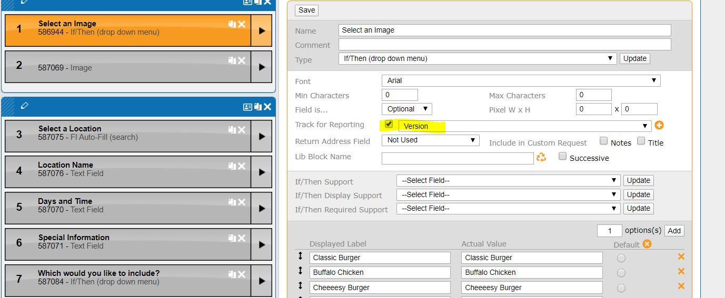The height and width of the screenshot is (298, 725).
Task: Click the Save button
Action: coord(306,11)
